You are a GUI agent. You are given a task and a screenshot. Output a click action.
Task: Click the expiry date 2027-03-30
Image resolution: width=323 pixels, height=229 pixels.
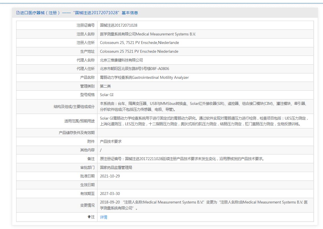pos(110,194)
